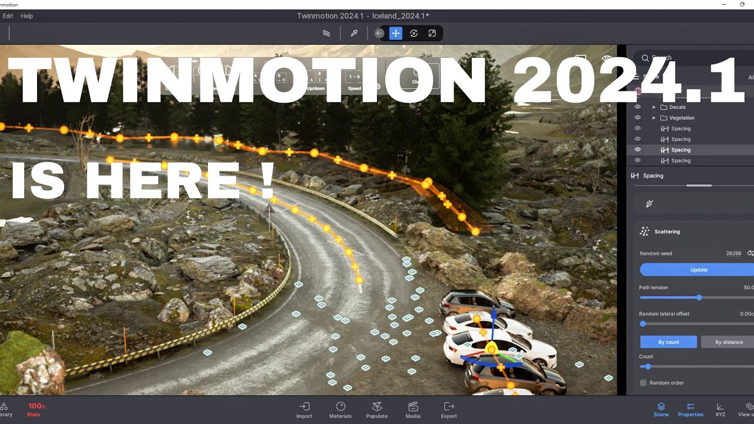The width and height of the screenshot is (754, 424).
Task: Select the Decals folder row
Action: tap(690, 107)
